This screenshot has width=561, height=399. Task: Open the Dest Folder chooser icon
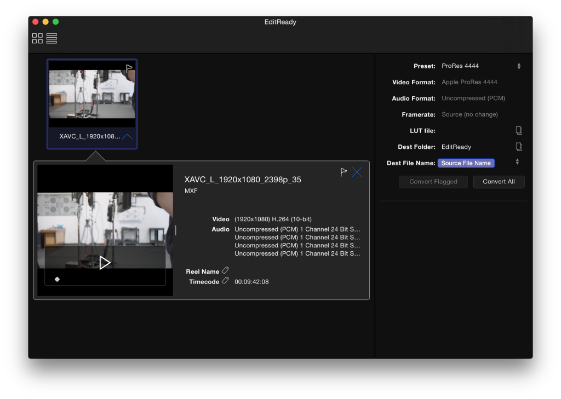[518, 146]
